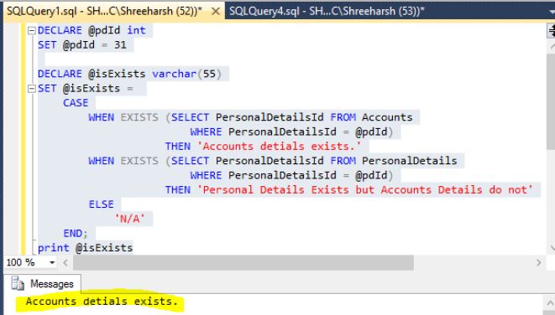Click the 'DECLARE @pdId int' line
Screen dimensions: 555x315
(x=92, y=30)
